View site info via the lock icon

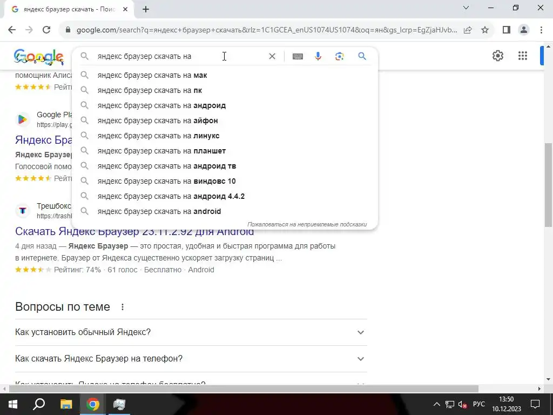click(x=68, y=30)
